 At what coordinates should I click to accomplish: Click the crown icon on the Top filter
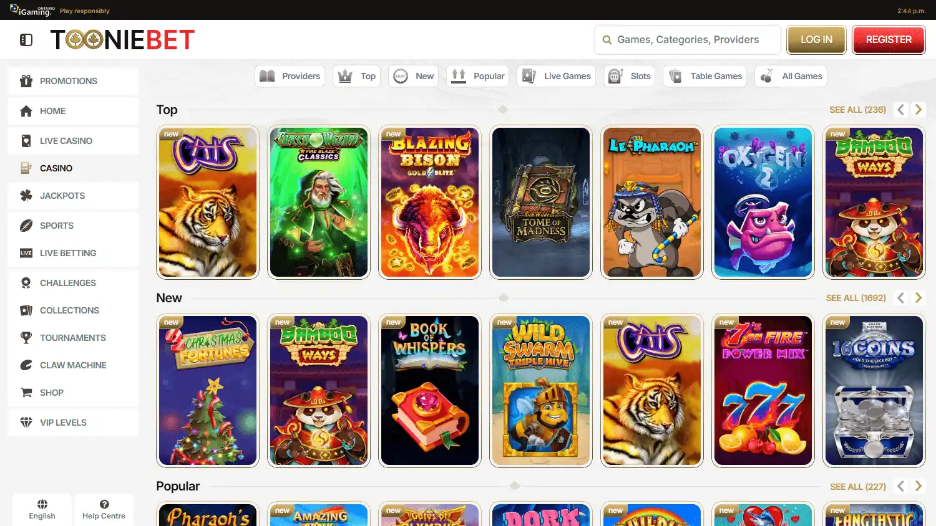tap(345, 76)
